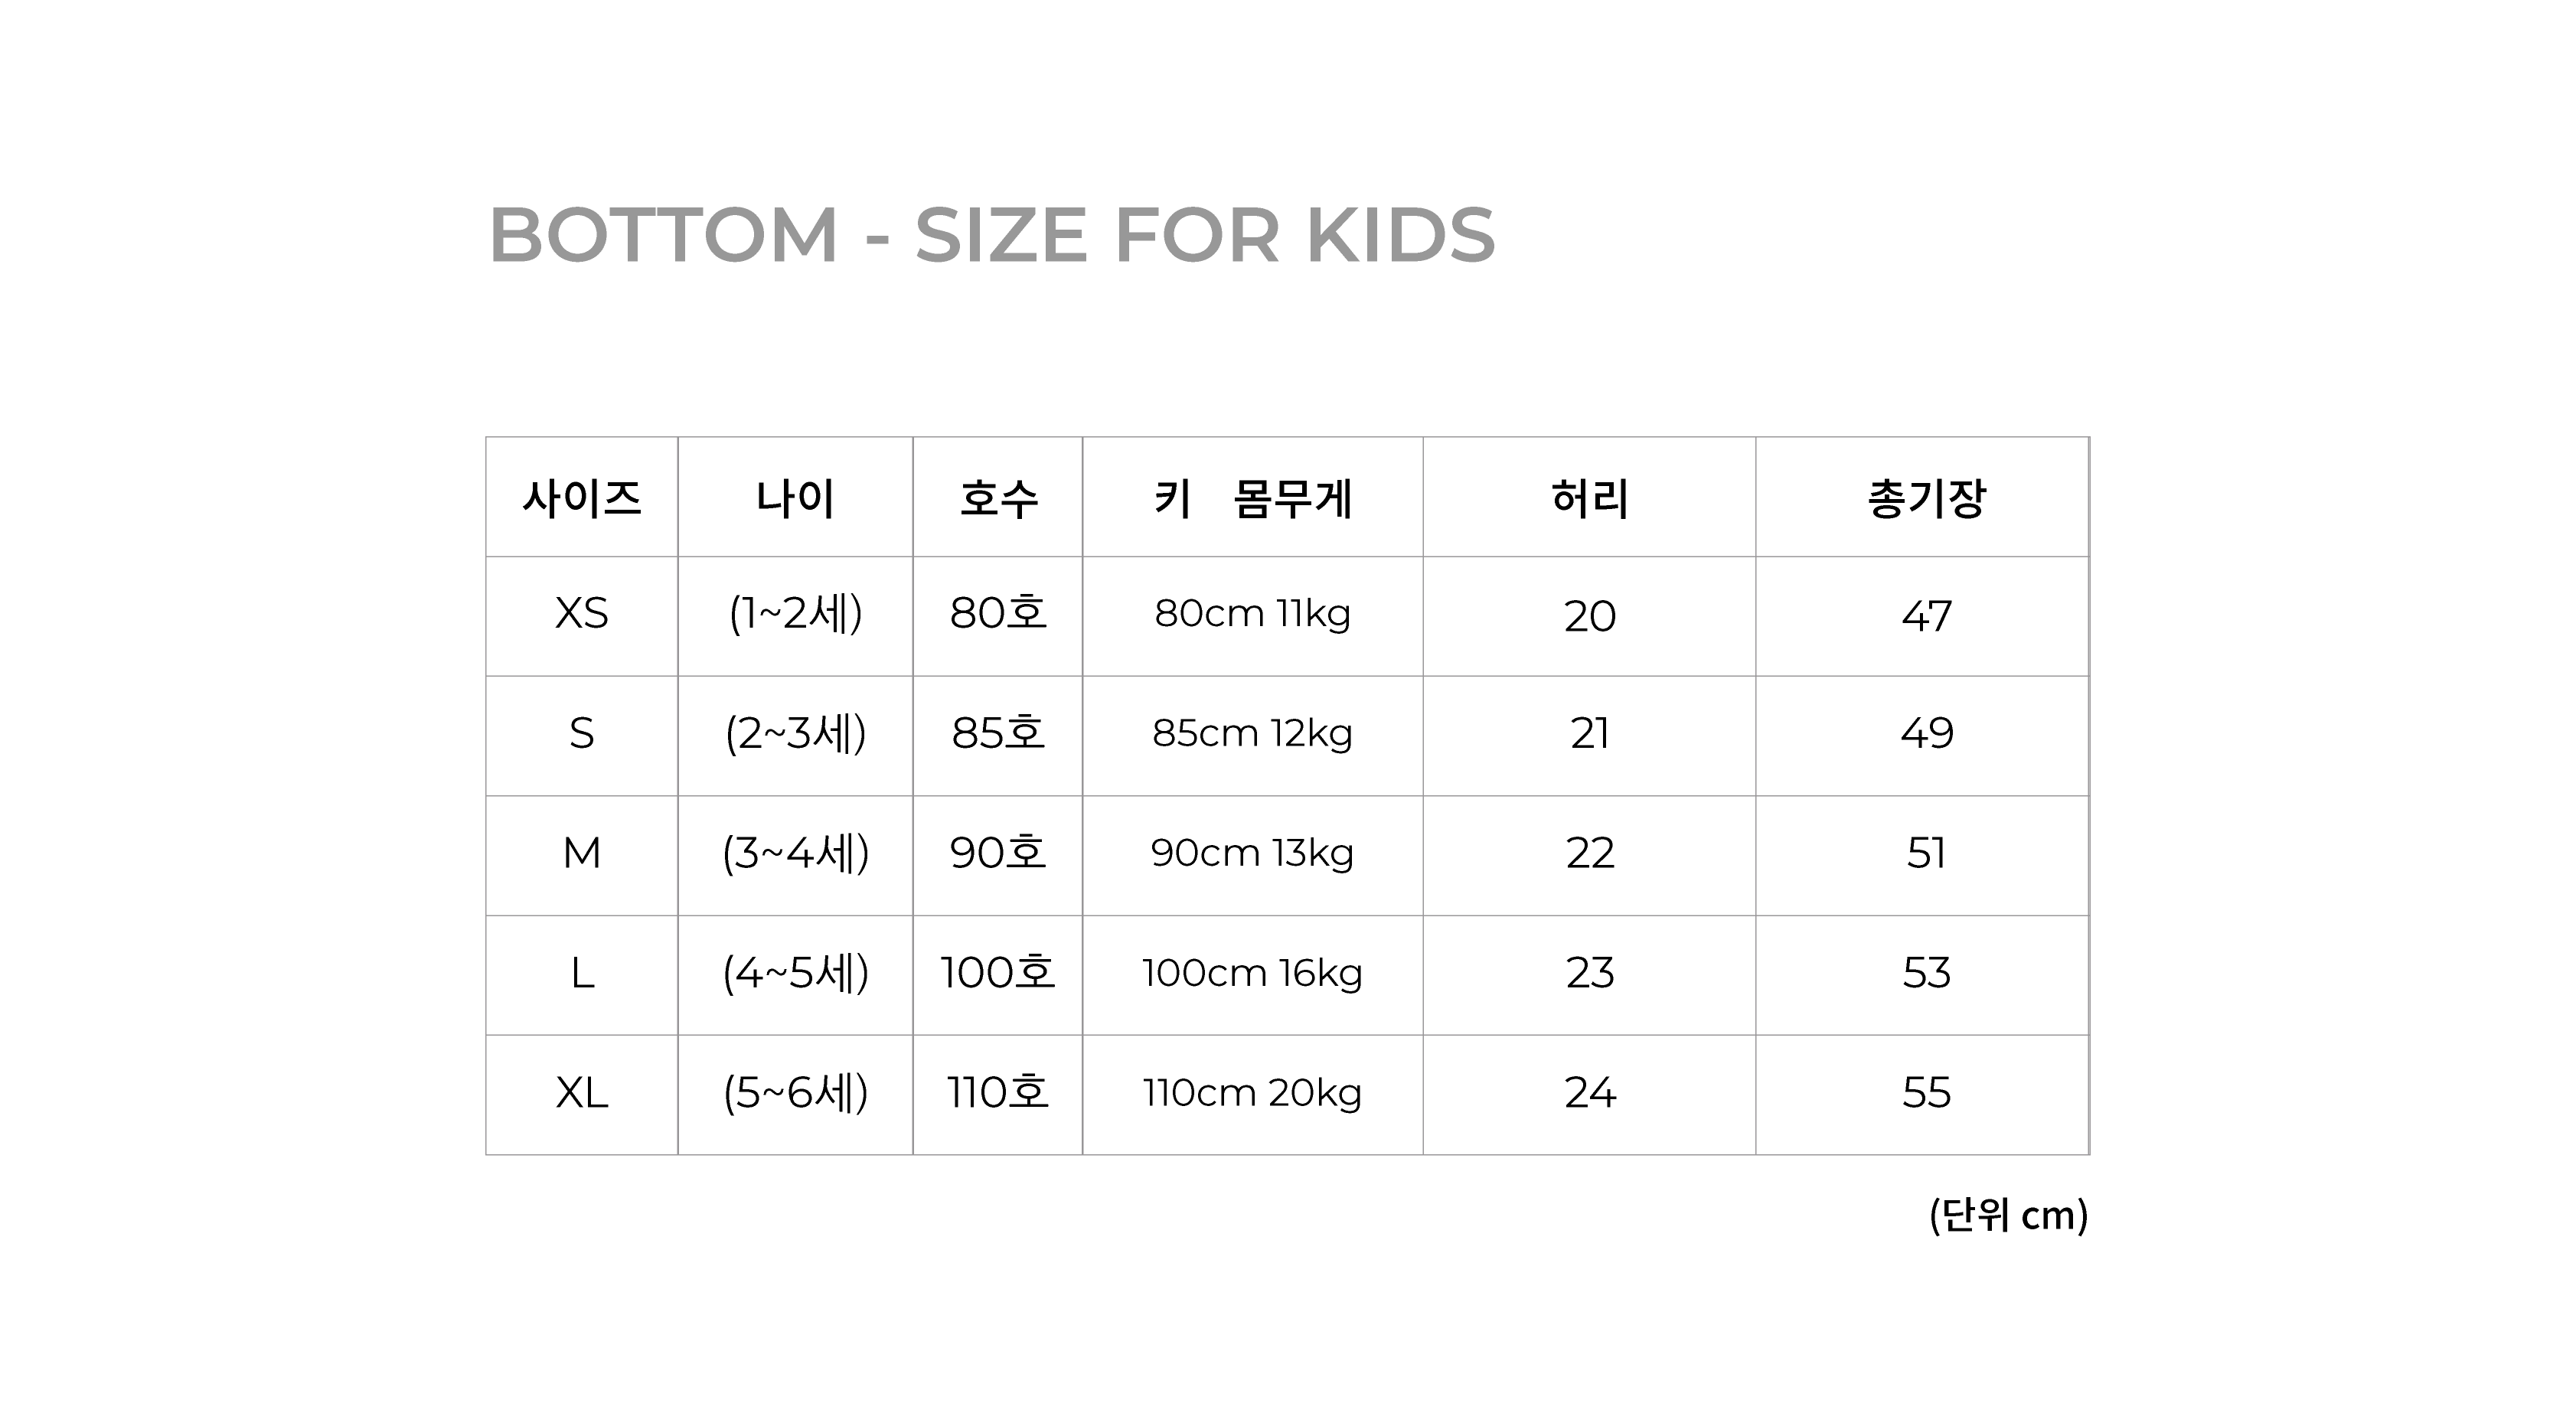Click waist value 24 cell
2576x1426 pixels.
[x=1589, y=1093]
